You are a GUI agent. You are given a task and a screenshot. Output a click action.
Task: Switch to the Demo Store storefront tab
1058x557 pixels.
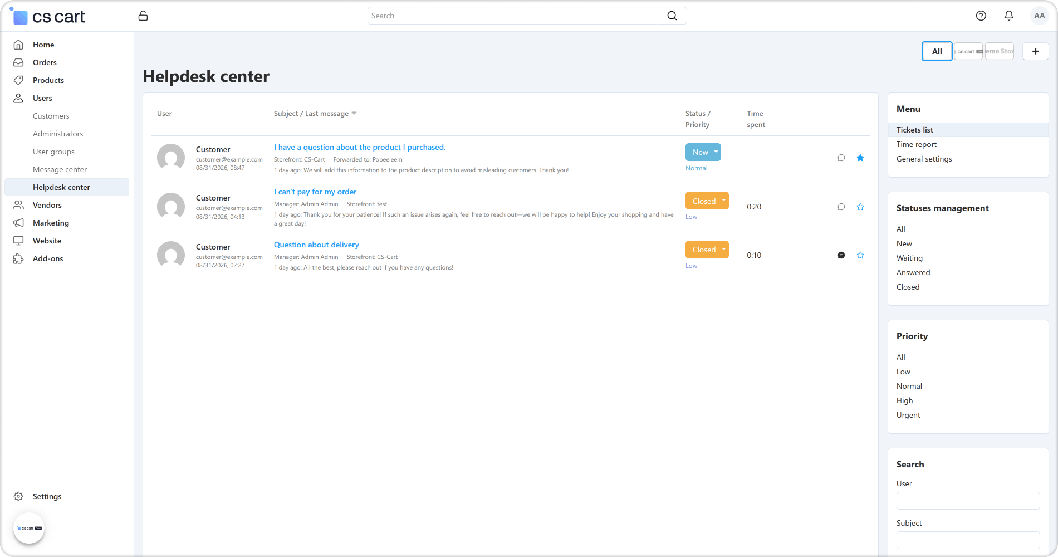click(1000, 51)
